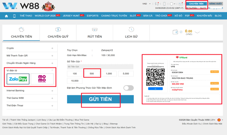Choose the 10,000 preset amount

75,81
